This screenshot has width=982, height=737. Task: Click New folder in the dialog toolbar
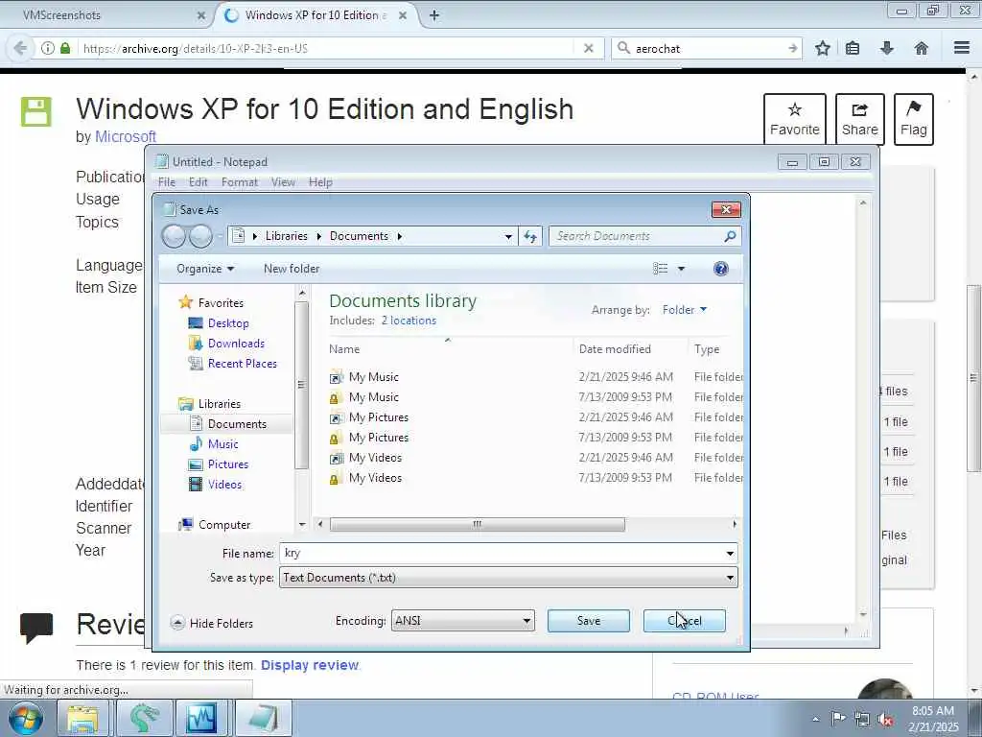pyautogui.click(x=292, y=269)
